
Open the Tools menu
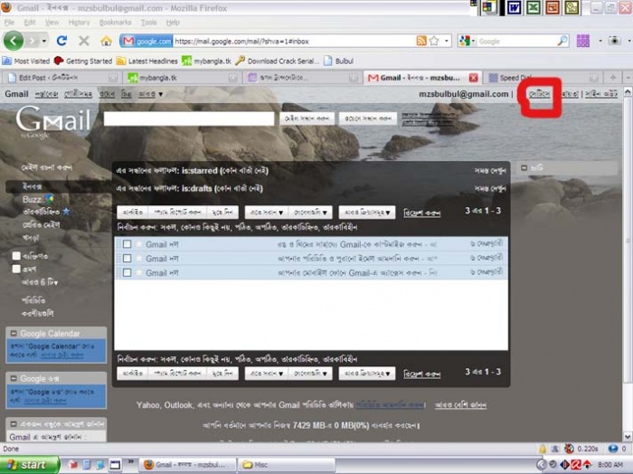[148, 23]
